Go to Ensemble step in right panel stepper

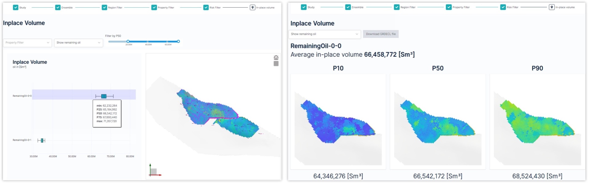coord(357,7)
